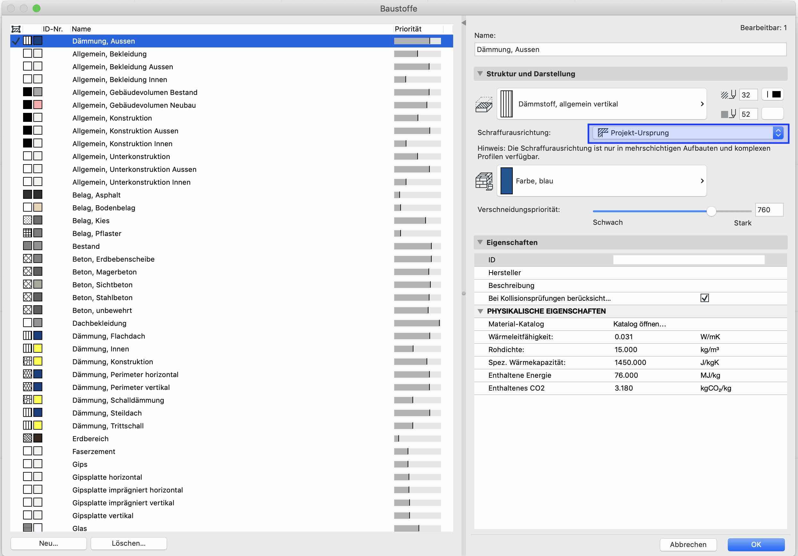798x556 pixels.
Task: Click the hatch background pen icon
Action: point(728,114)
